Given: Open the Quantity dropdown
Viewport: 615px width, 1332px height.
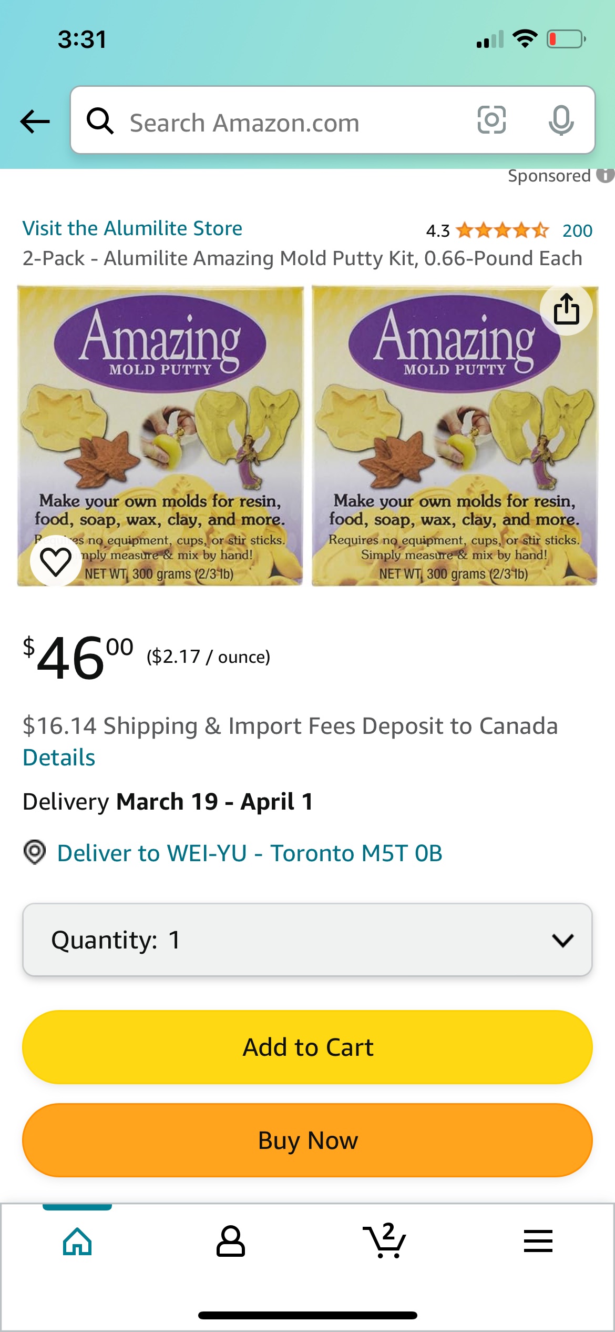Looking at the screenshot, I should (x=307, y=940).
